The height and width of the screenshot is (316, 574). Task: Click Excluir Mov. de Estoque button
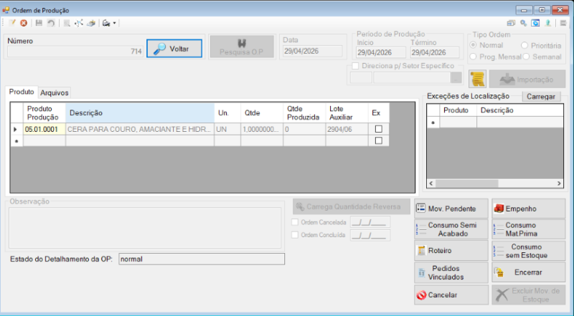pos(529,295)
